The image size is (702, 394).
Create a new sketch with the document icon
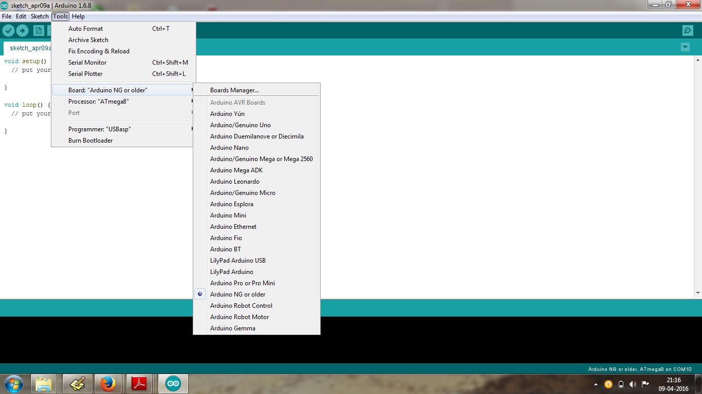[x=38, y=30]
